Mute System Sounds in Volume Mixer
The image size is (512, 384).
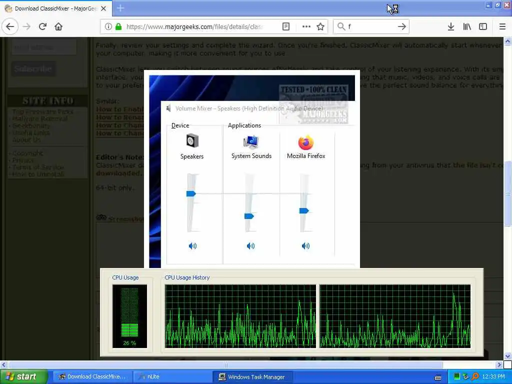251,246
